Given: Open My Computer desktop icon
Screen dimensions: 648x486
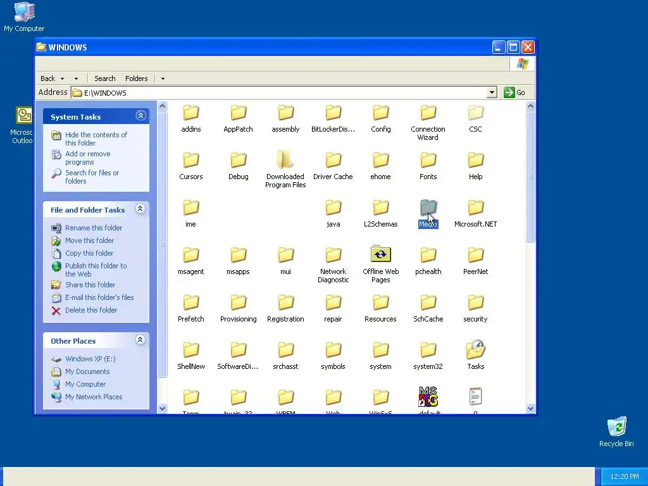Looking at the screenshot, I should click(x=24, y=17).
